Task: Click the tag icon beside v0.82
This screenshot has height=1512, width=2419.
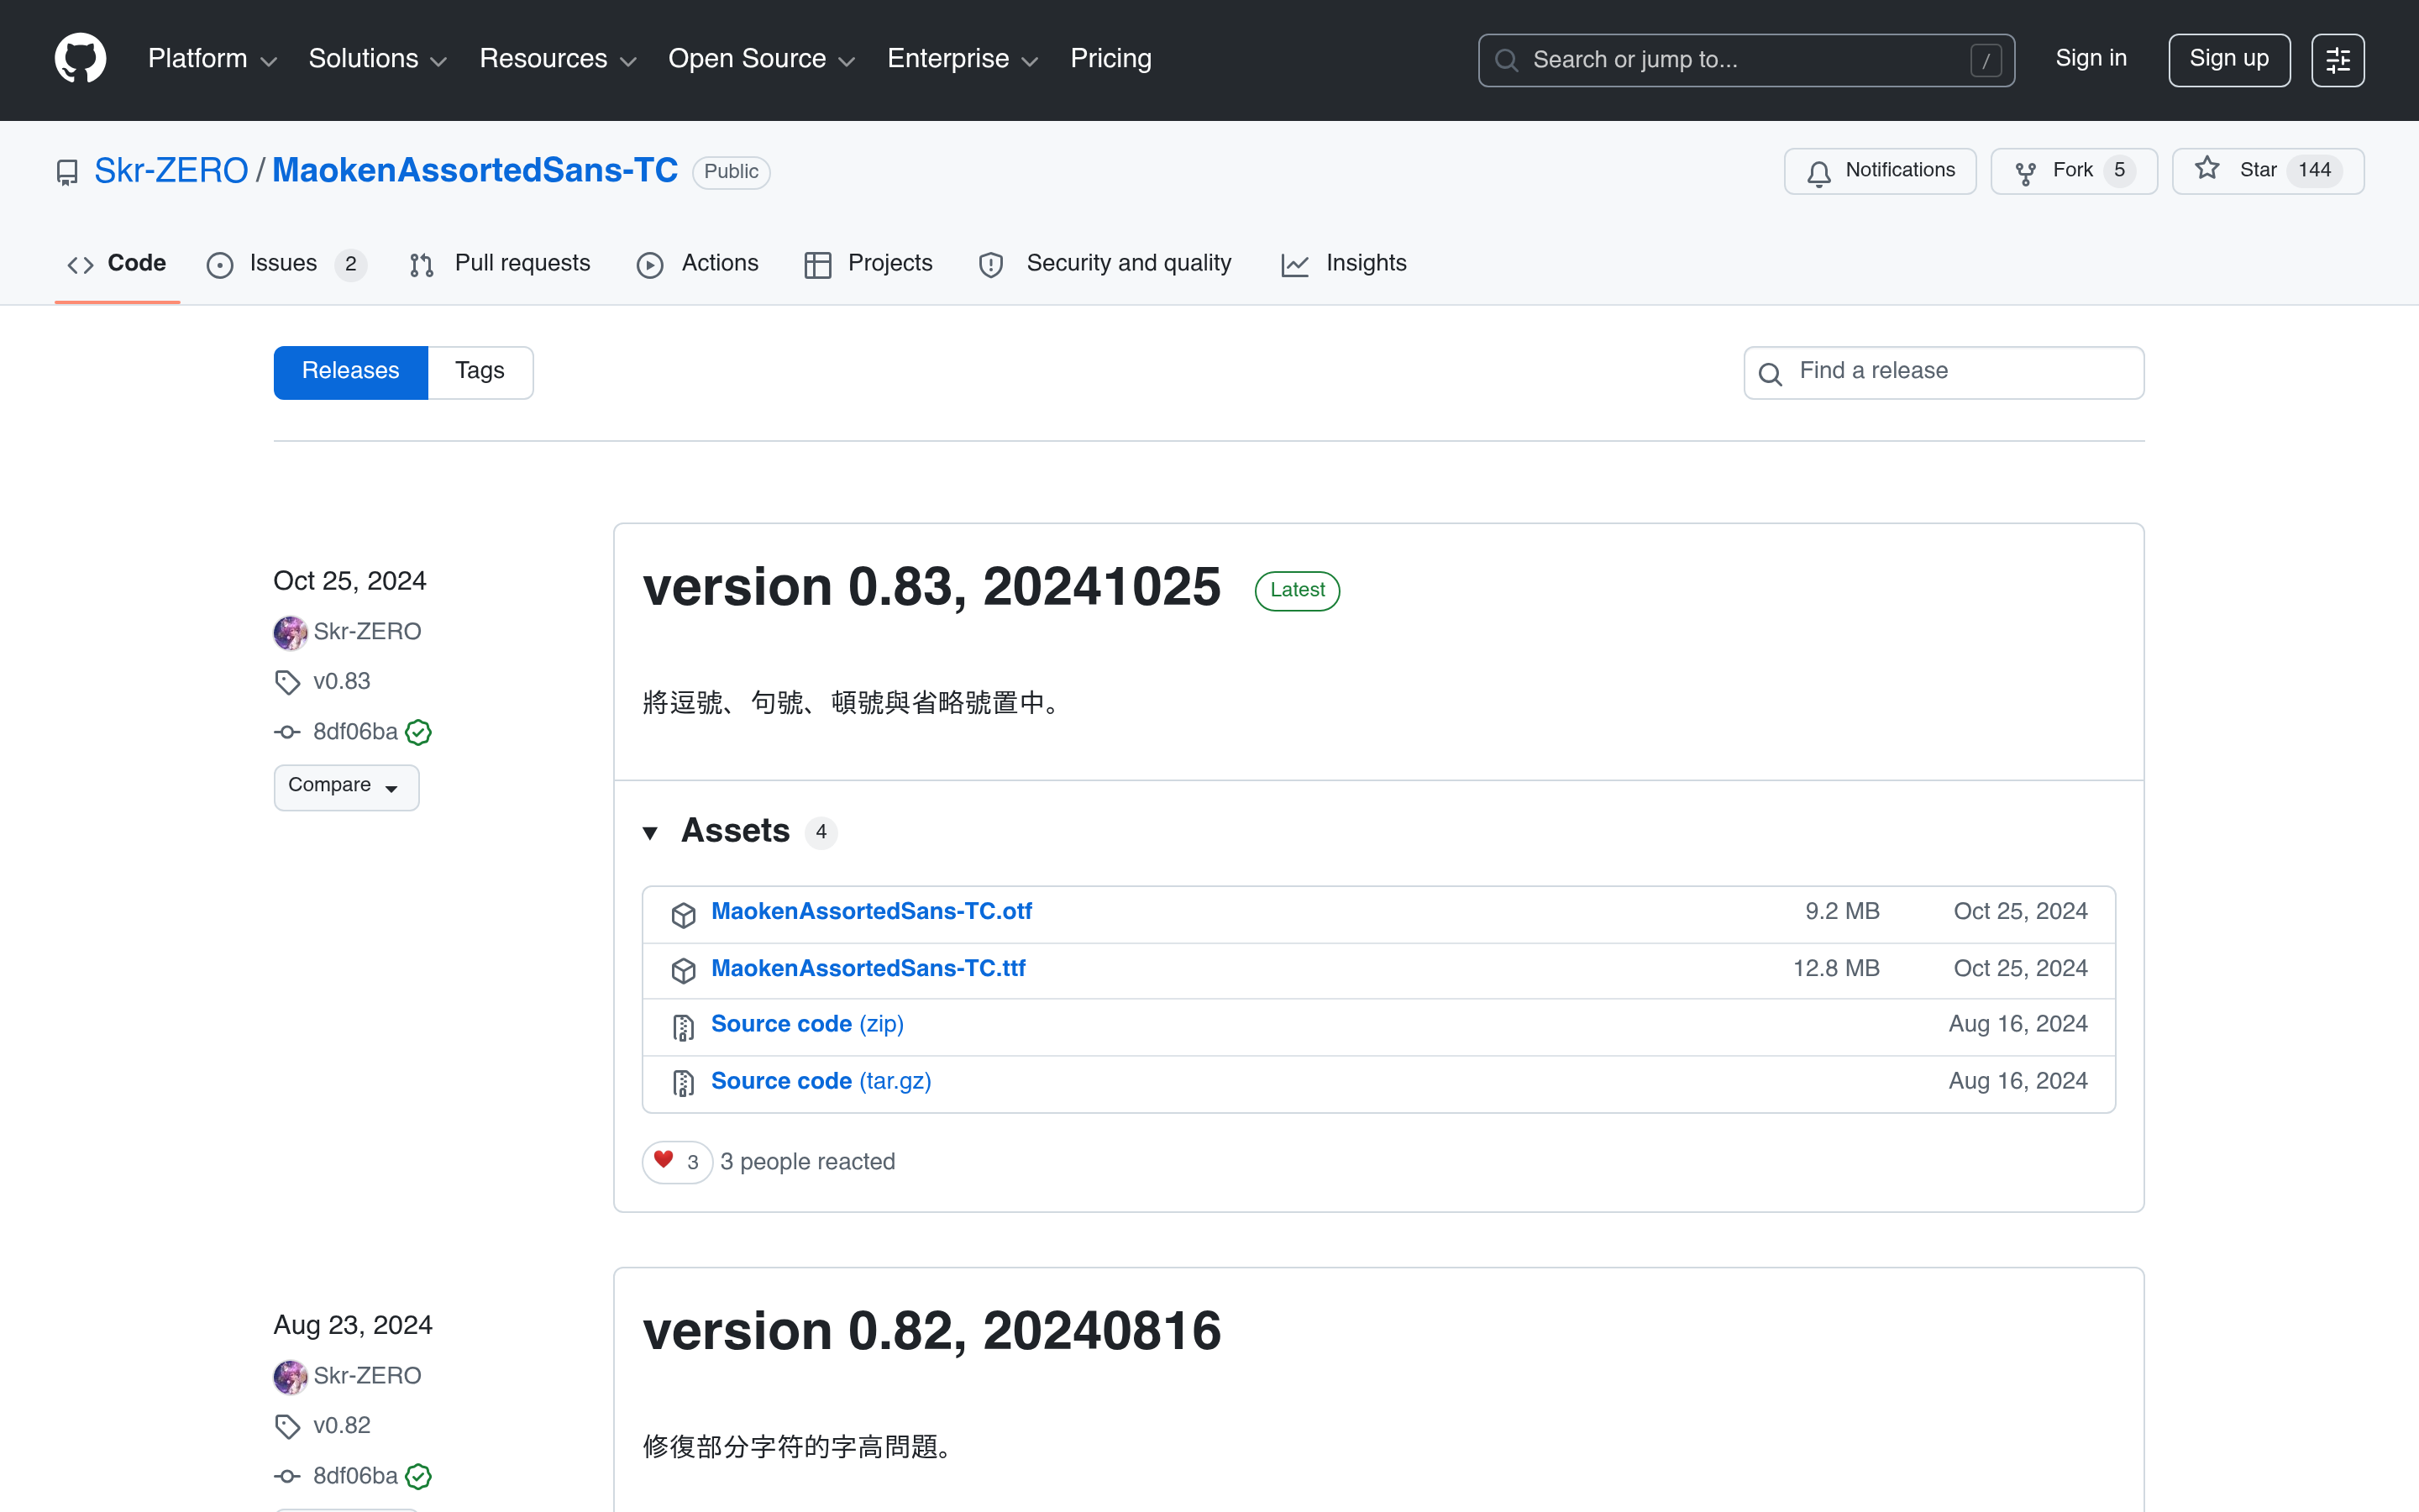Action: pyautogui.click(x=287, y=1426)
